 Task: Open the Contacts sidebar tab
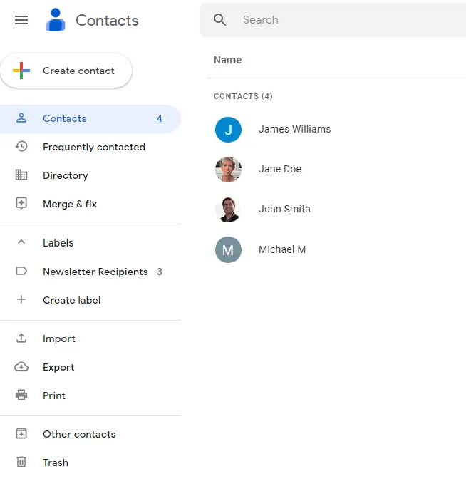click(x=90, y=119)
